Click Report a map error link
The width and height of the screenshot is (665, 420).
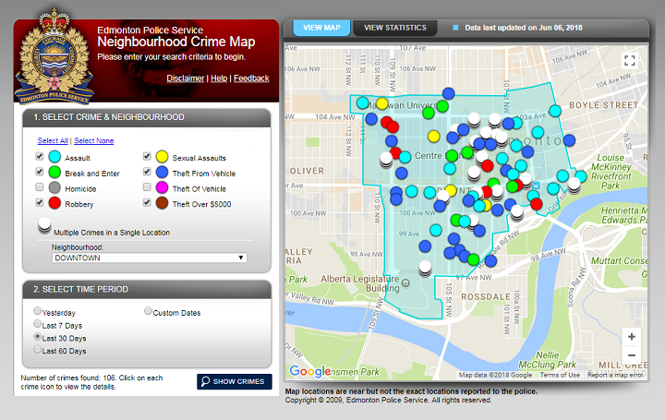[615, 375]
